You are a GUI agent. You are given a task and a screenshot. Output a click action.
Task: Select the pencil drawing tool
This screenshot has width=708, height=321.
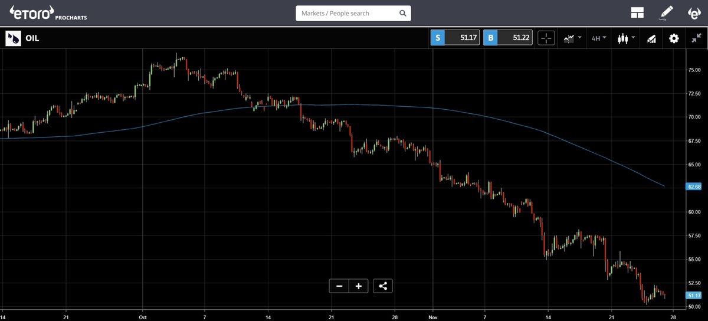[x=666, y=13]
